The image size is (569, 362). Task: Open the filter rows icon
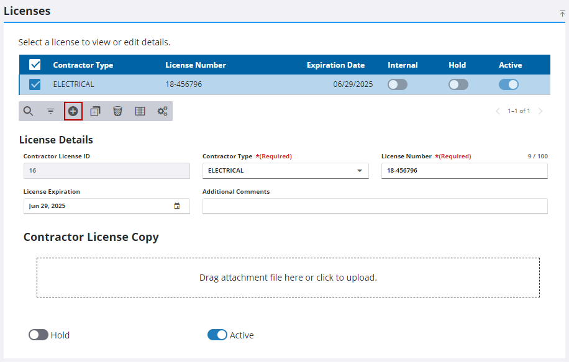(x=51, y=111)
